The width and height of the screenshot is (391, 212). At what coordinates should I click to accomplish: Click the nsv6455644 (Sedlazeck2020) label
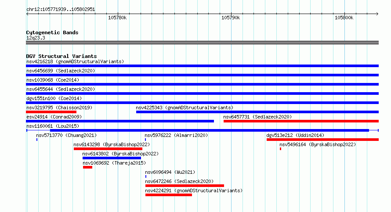tap(61, 89)
